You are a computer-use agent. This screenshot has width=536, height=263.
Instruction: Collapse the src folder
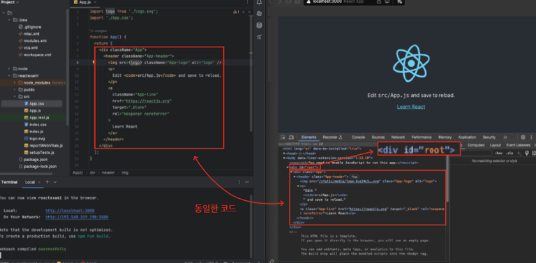(15, 97)
